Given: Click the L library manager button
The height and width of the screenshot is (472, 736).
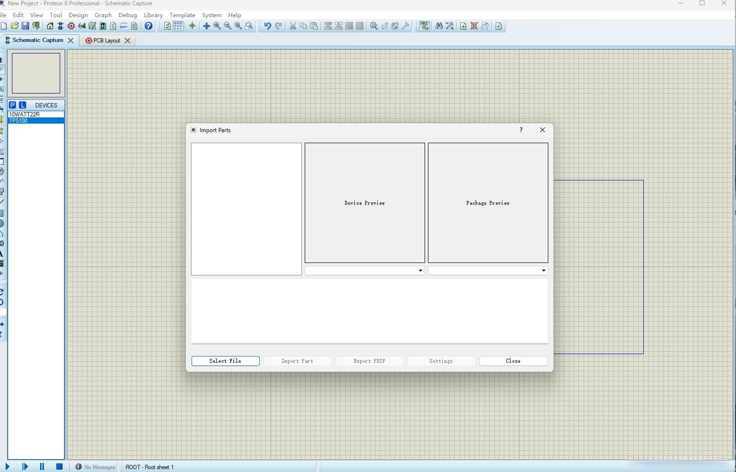Looking at the screenshot, I should click(22, 105).
